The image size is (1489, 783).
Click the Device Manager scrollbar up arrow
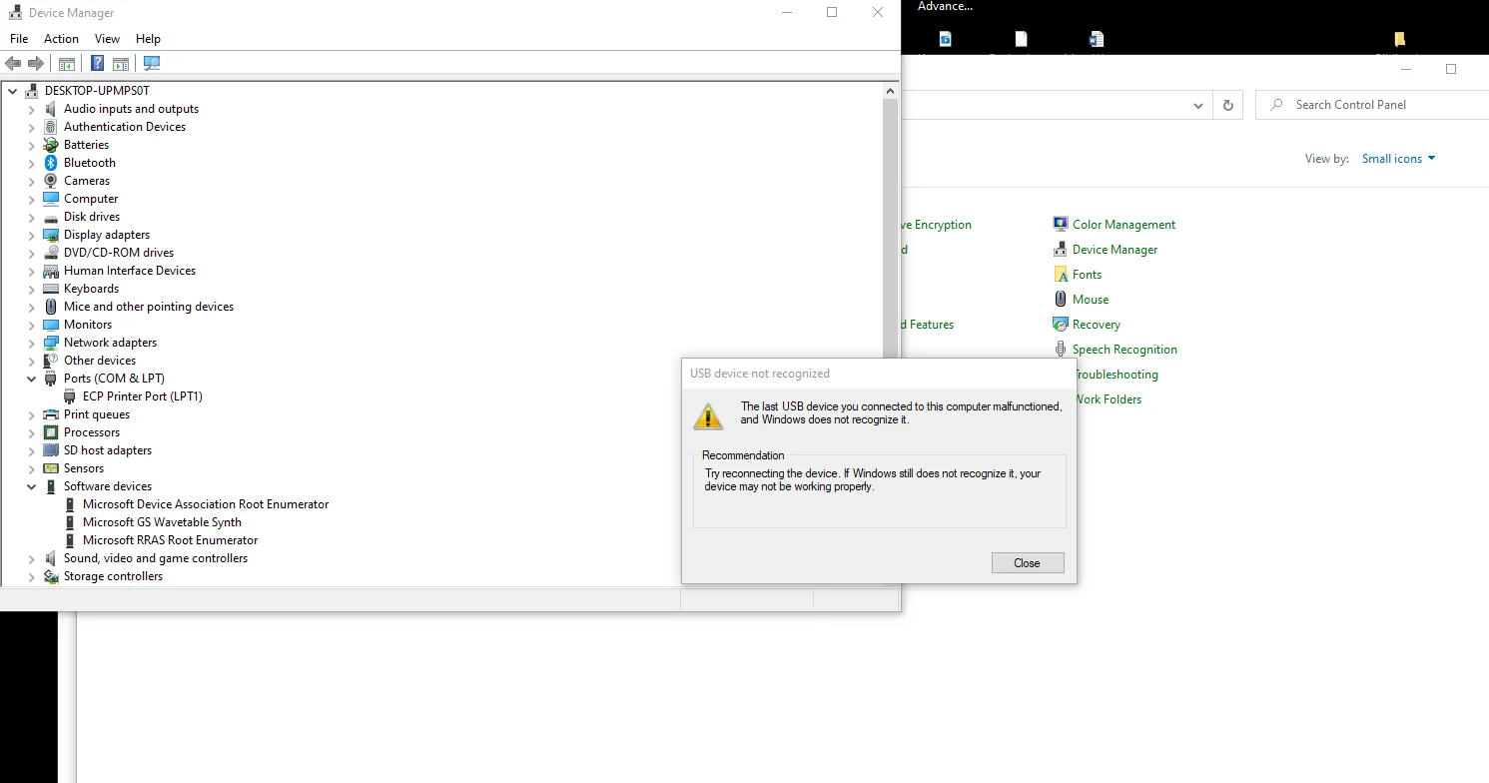[891, 91]
